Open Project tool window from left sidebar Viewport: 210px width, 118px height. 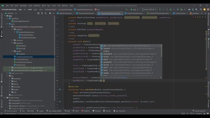pyautogui.click(x=1, y=33)
